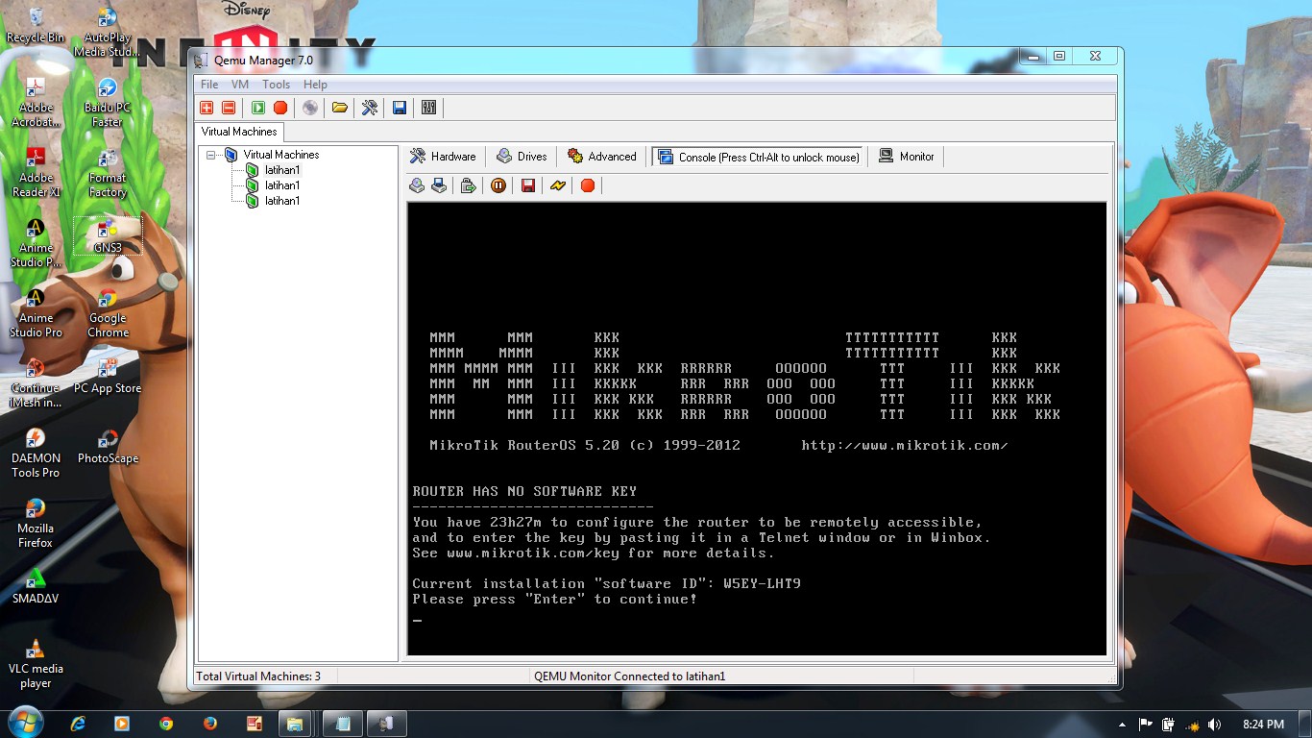Click the slider controls options icon

point(428,108)
